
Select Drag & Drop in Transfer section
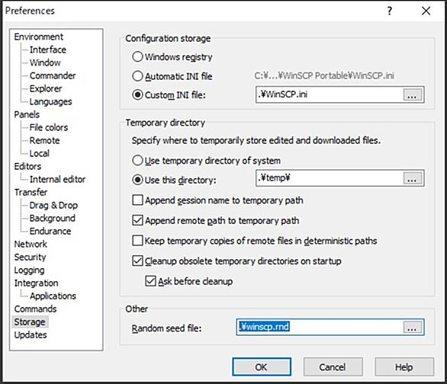coord(53,205)
